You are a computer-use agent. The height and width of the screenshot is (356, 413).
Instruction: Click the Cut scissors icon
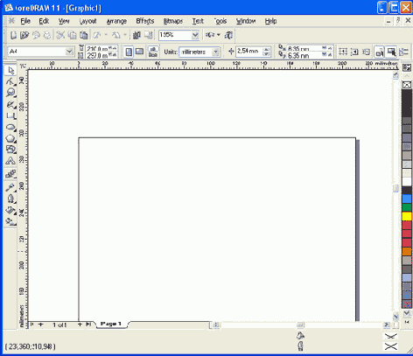pyautogui.click(x=60, y=35)
